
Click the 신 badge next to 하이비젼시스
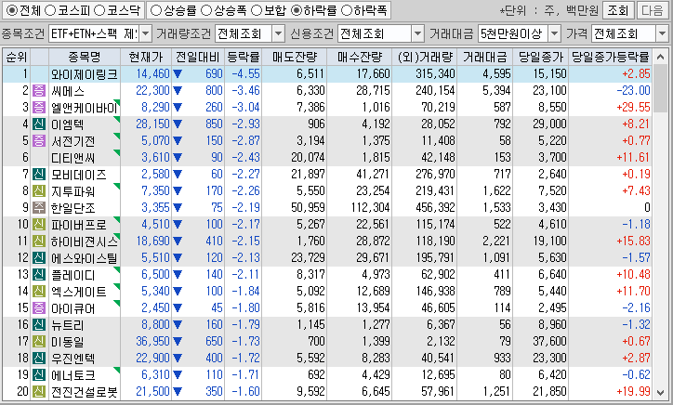39,242
